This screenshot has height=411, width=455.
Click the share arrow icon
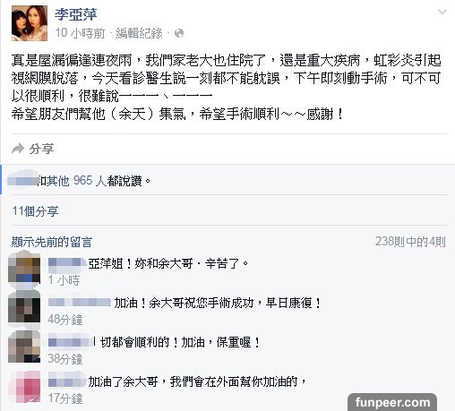(x=18, y=149)
